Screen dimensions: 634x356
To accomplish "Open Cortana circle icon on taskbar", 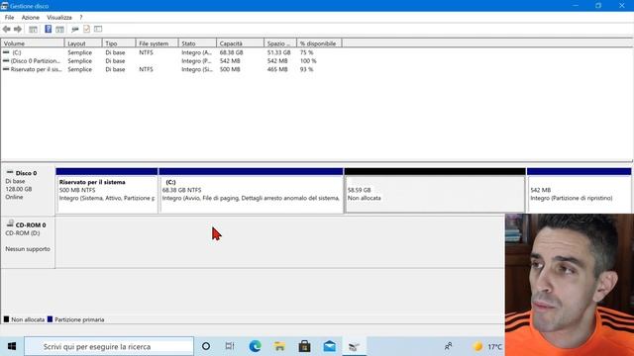I will click(206, 346).
